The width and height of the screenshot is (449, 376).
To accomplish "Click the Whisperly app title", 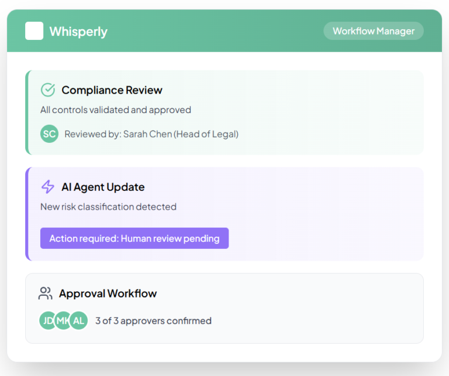I will 78,32.
